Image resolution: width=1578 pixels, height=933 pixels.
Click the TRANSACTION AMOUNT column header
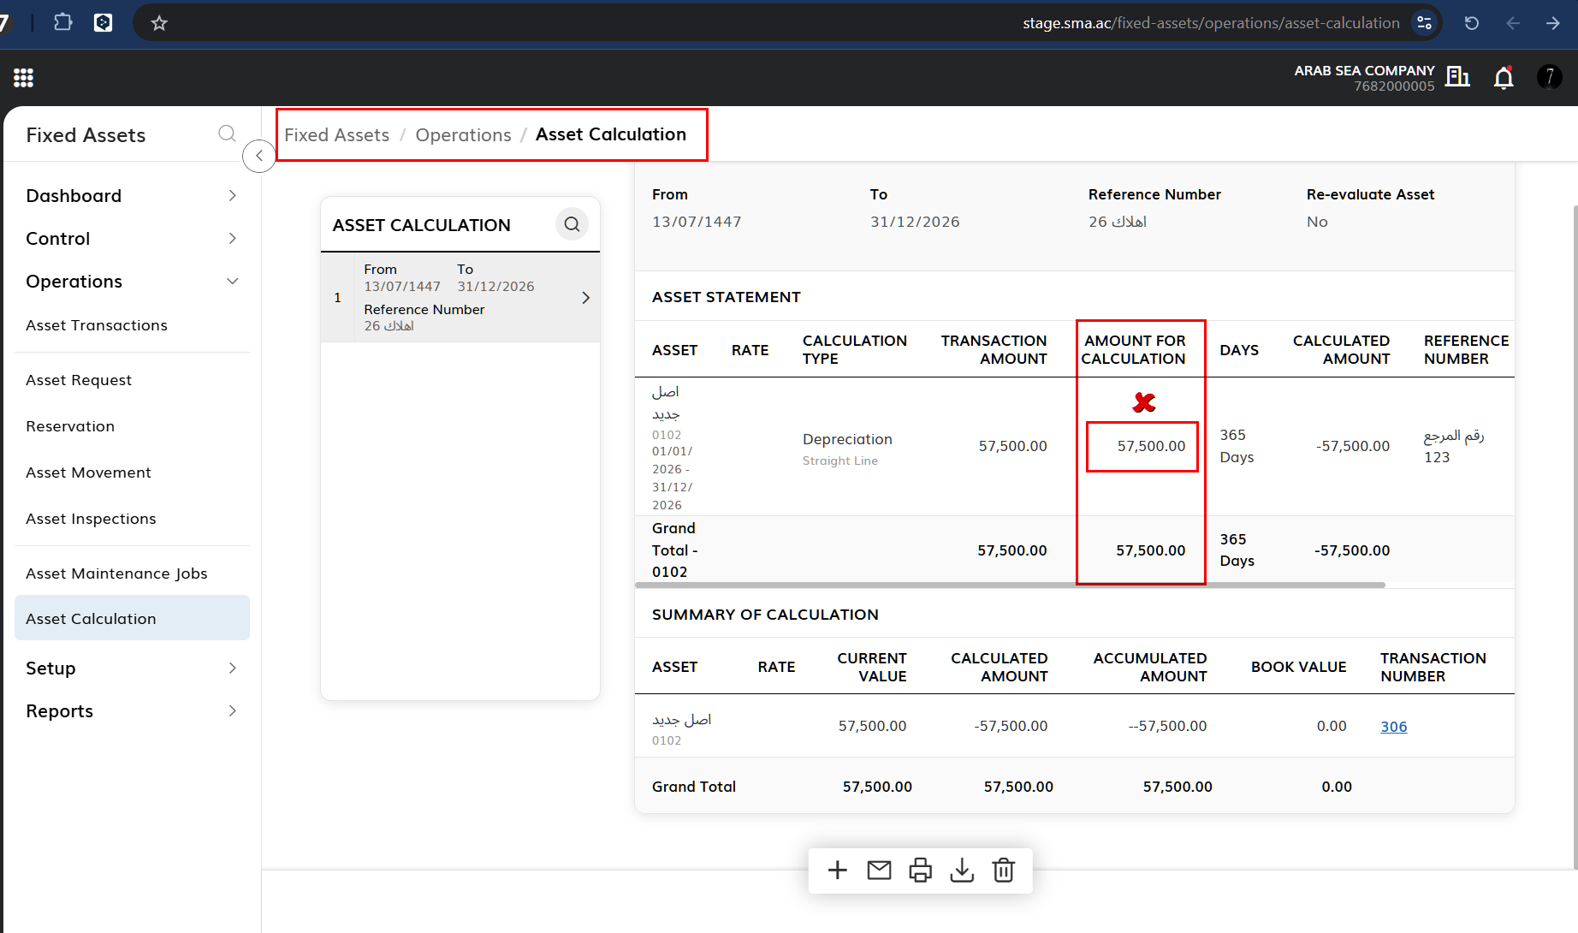click(x=994, y=350)
